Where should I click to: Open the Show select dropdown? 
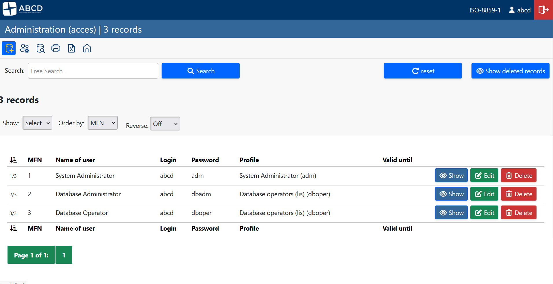[37, 123]
